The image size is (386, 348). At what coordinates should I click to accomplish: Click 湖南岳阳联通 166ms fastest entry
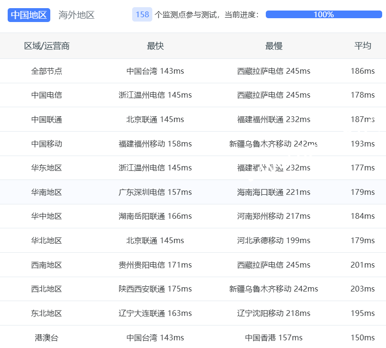point(155,216)
